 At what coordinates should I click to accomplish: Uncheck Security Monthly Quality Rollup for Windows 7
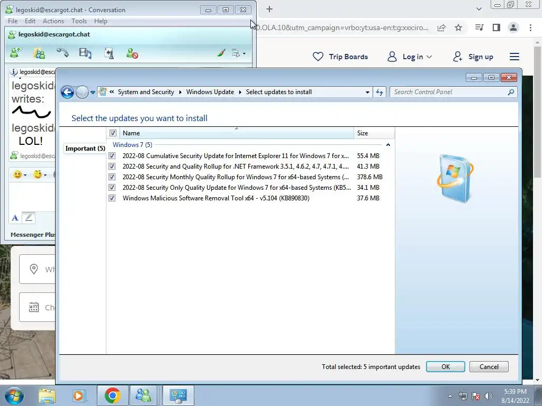click(112, 177)
